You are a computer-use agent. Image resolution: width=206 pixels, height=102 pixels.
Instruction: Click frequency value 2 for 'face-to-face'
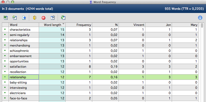click(x=90, y=98)
